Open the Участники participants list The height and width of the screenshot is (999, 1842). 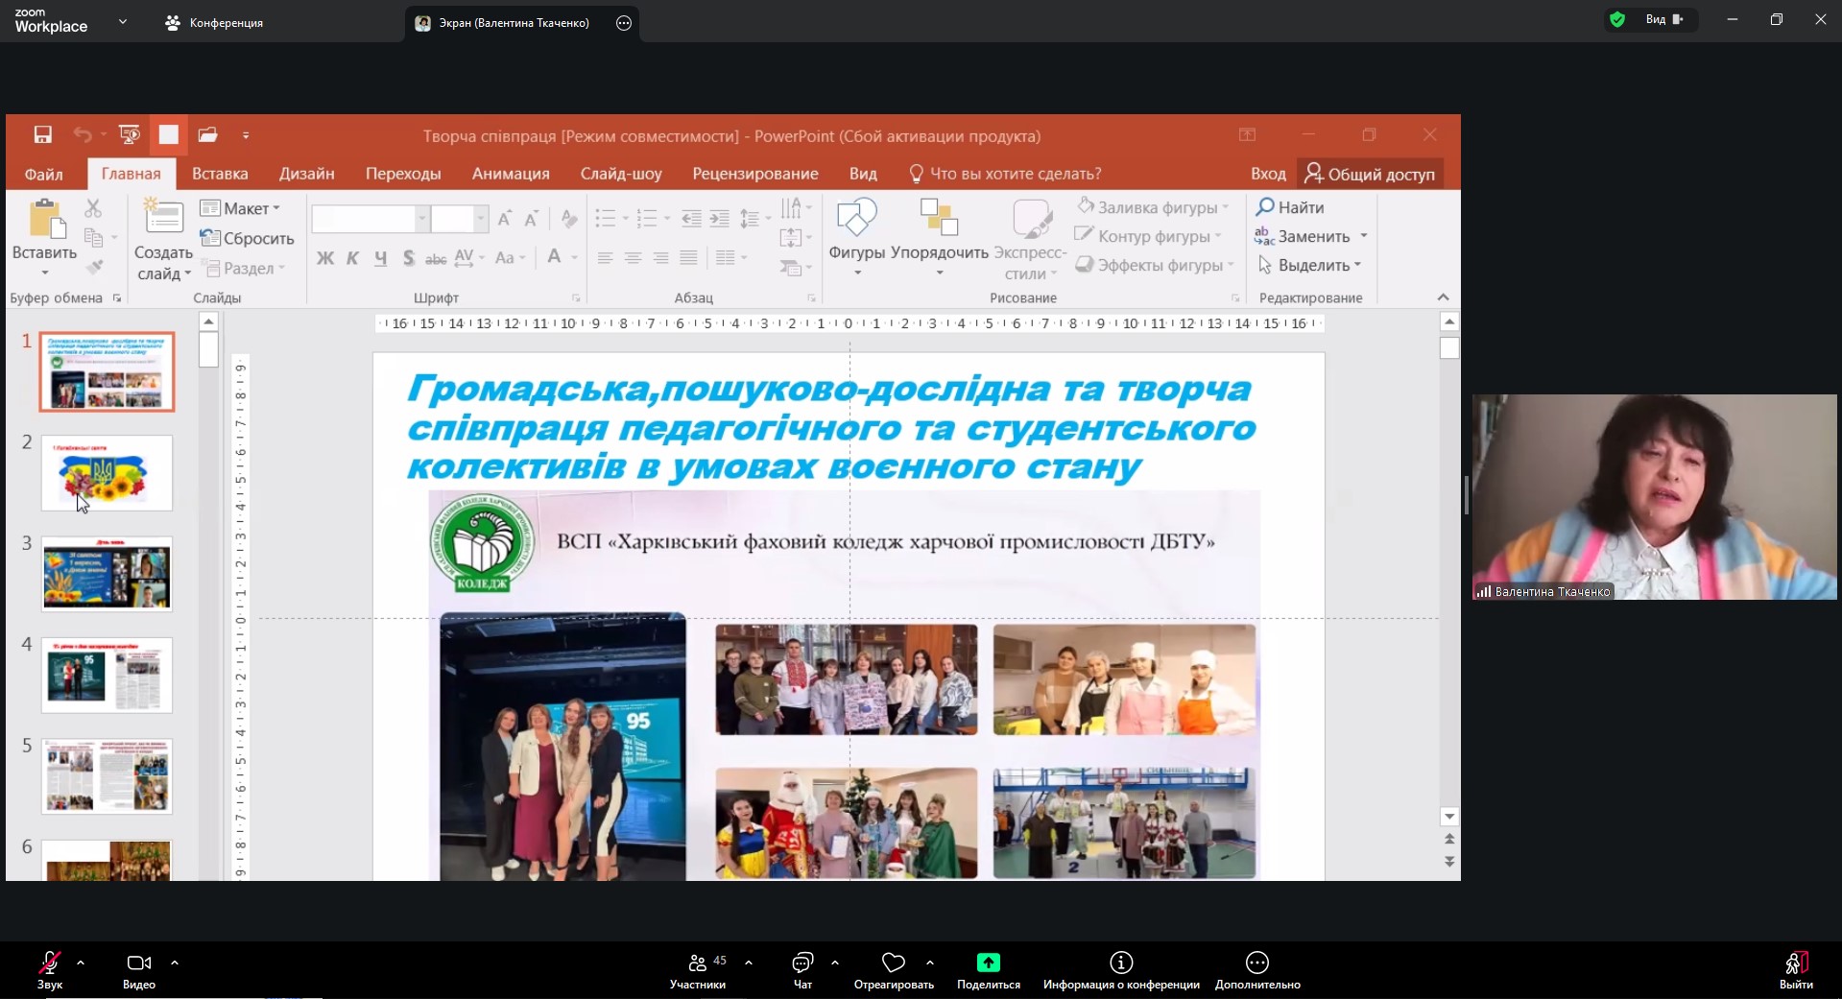coord(698,963)
